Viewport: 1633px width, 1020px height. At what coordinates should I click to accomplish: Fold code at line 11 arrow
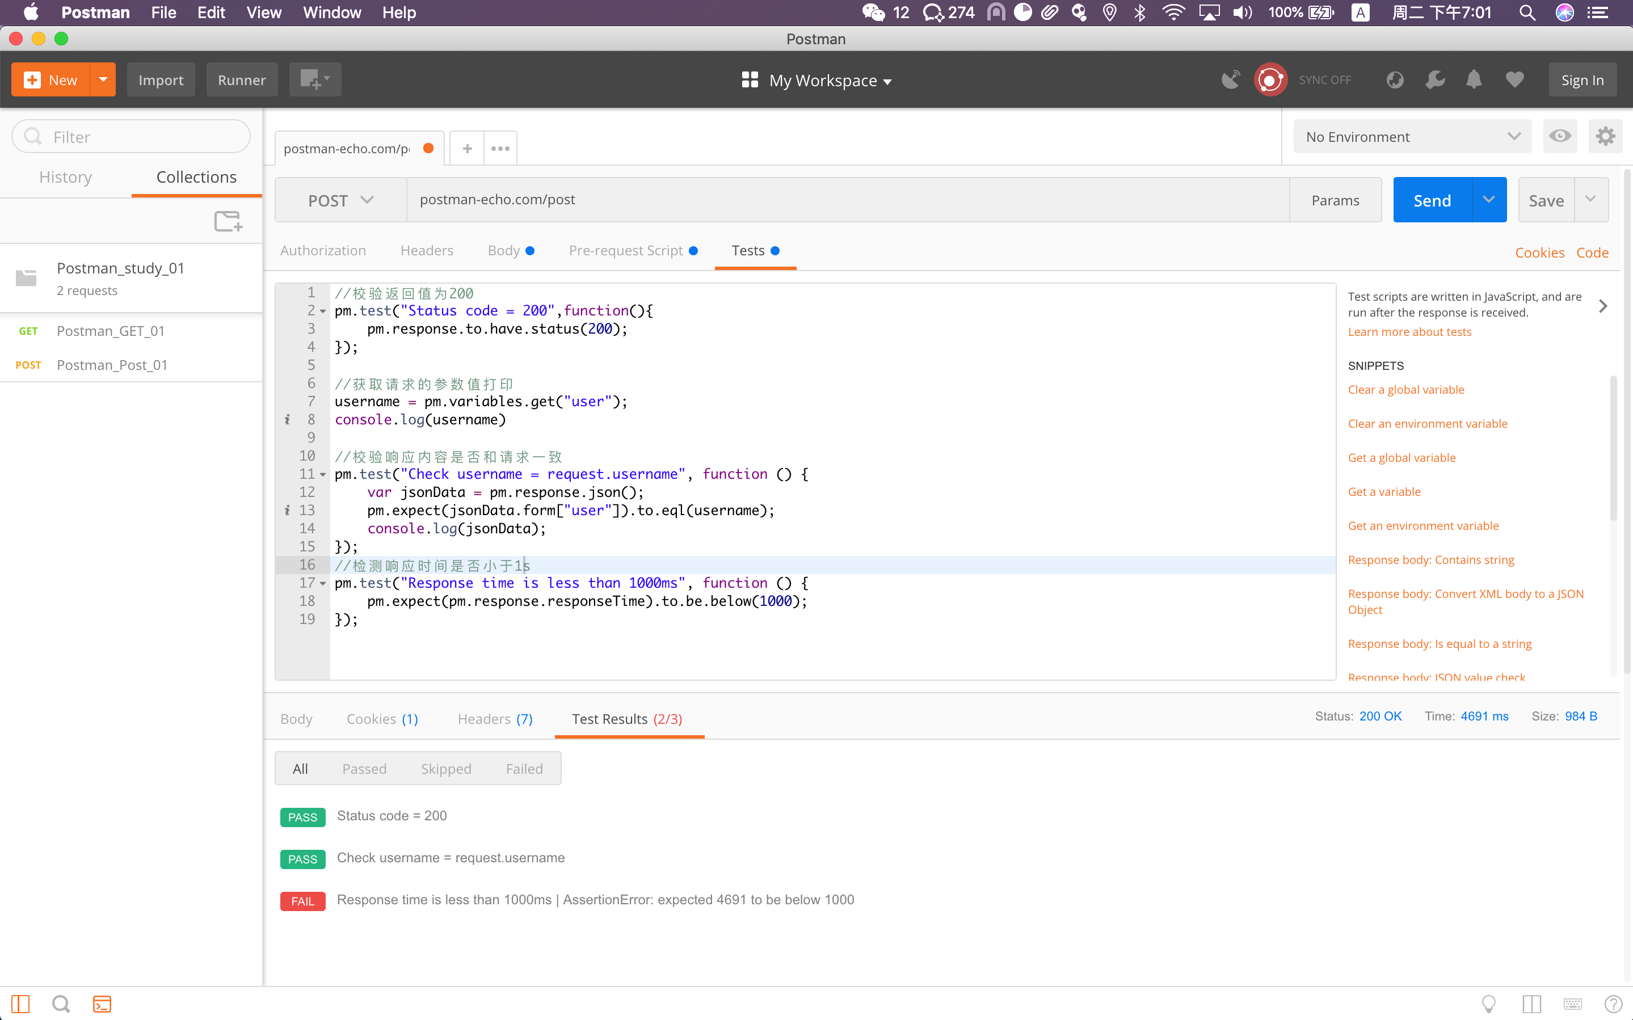323,475
